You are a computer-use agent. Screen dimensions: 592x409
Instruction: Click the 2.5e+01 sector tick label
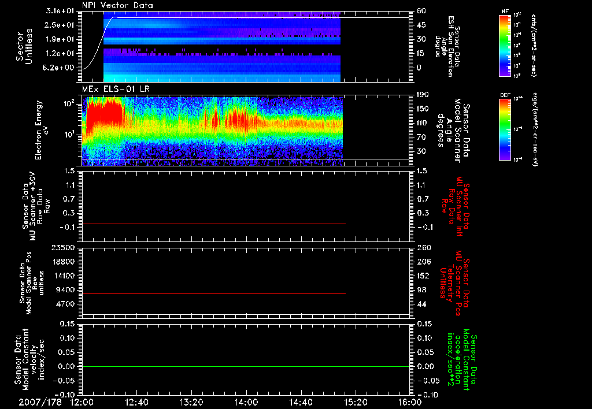click(60, 25)
